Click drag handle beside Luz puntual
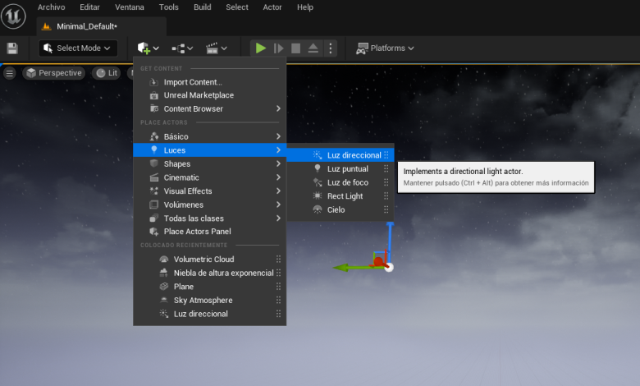The height and width of the screenshot is (386, 640). [386, 168]
